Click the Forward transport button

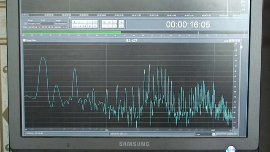tap(84, 26)
